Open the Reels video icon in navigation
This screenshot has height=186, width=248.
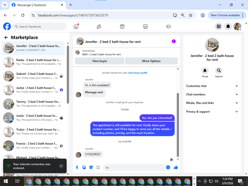coord(122,26)
